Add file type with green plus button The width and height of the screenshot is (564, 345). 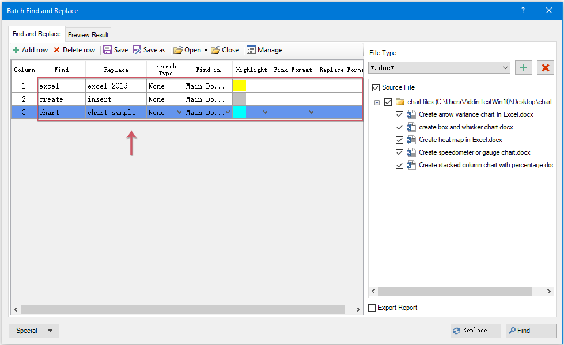coord(523,67)
